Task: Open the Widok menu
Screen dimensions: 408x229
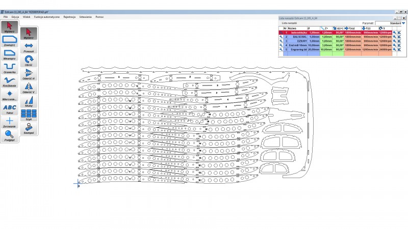Action: [27, 17]
